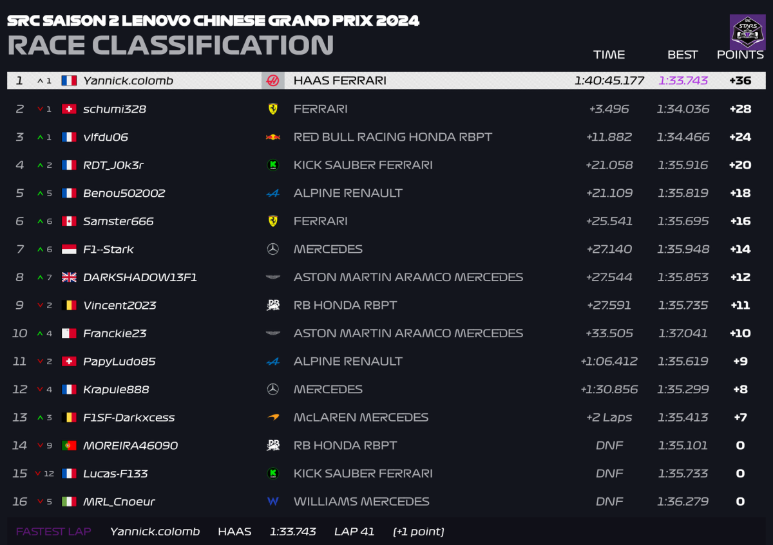Screen dimensions: 773x545
Task: Select driver name Krapule888
Action: click(116, 389)
